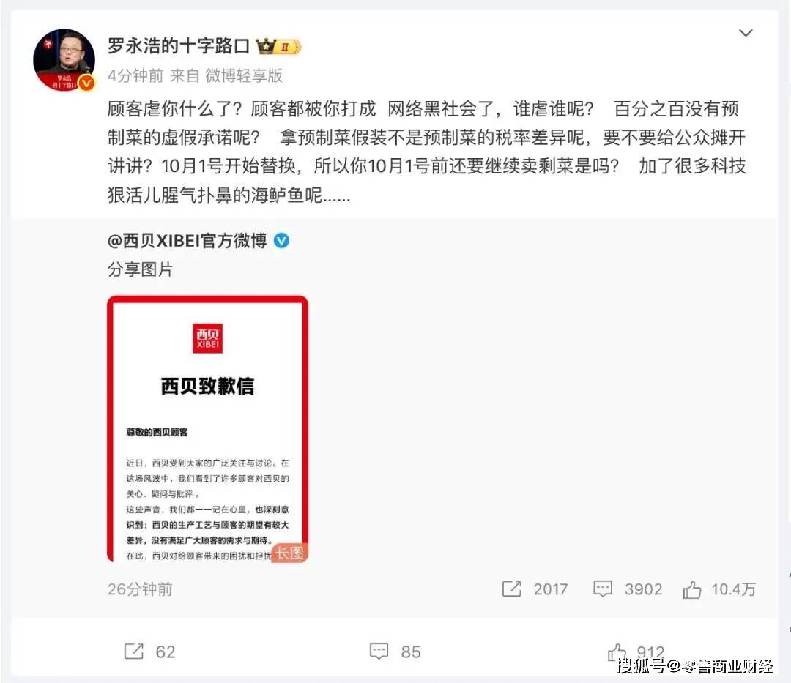Click the 罗永浩的十字路口 username
This screenshot has height=683, width=791.
click(179, 46)
